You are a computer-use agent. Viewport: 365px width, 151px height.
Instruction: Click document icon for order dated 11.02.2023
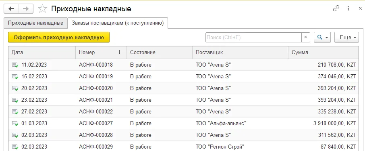point(15,65)
